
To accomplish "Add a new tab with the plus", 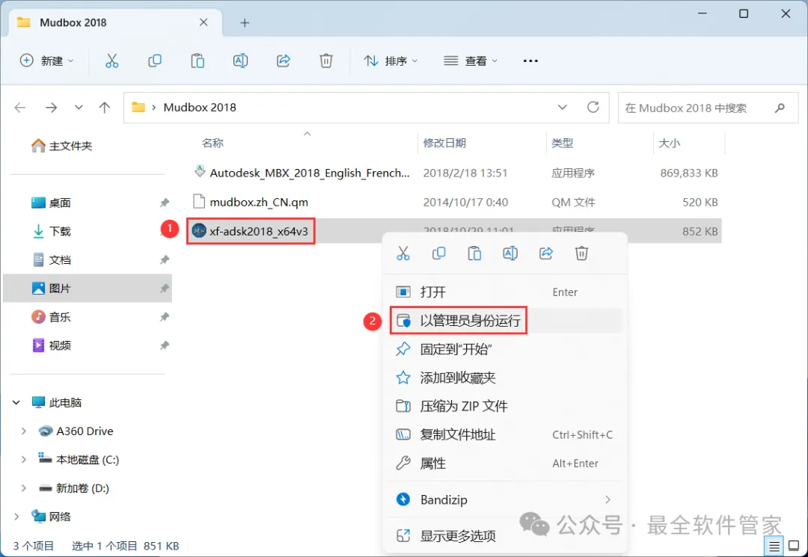I will point(245,22).
